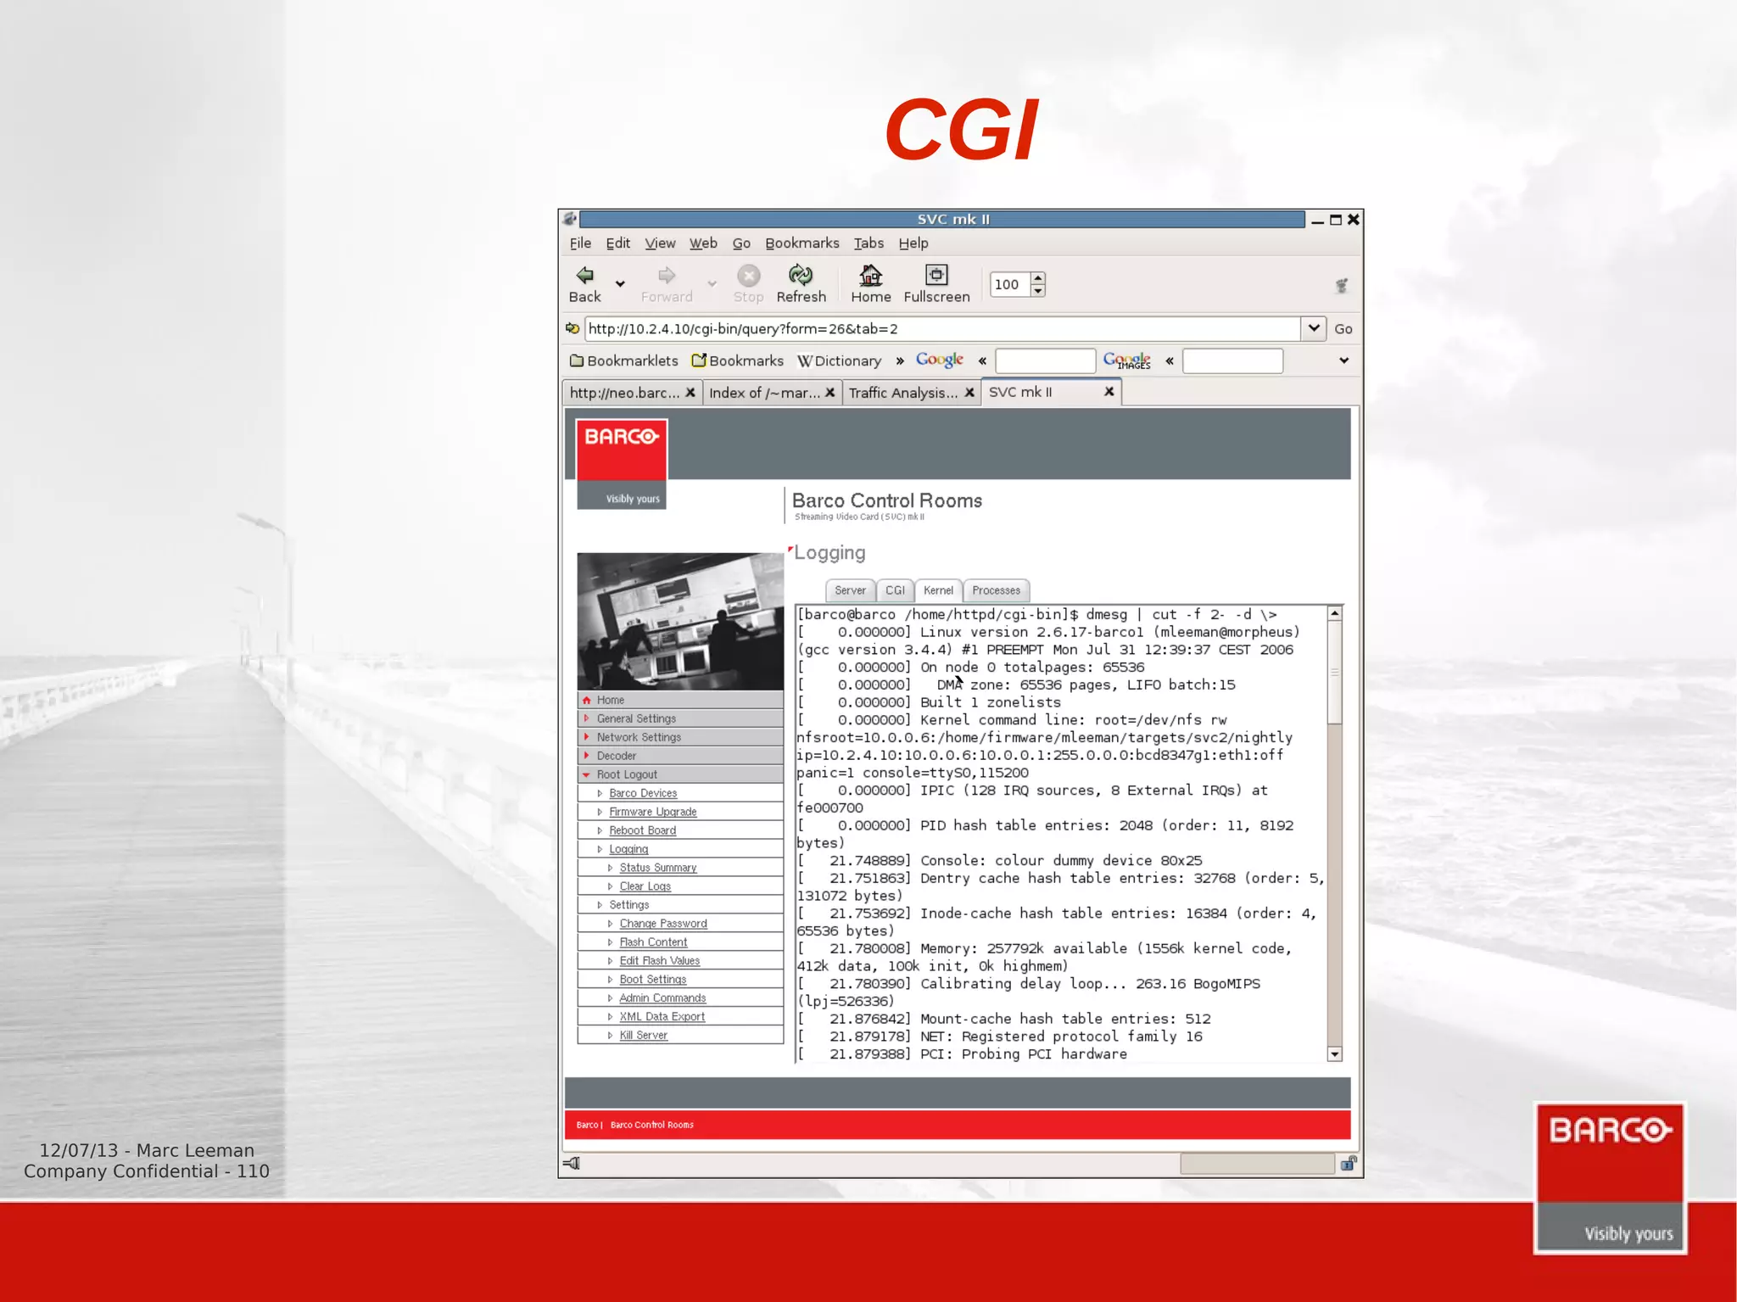1737x1302 pixels.
Task: Click the Kill Server link
Action: [643, 1036]
